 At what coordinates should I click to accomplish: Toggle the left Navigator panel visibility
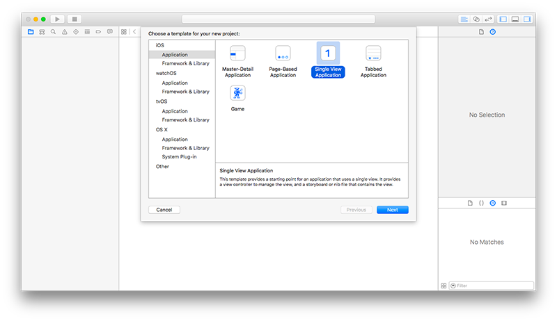pos(503,19)
